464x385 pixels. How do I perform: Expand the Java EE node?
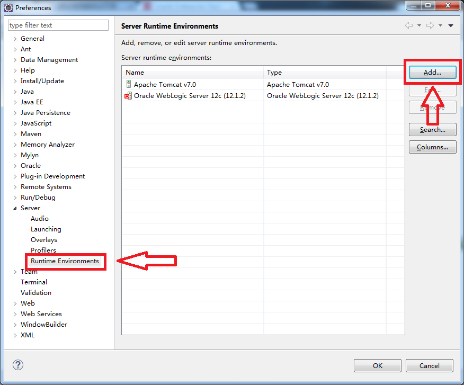[x=15, y=102]
